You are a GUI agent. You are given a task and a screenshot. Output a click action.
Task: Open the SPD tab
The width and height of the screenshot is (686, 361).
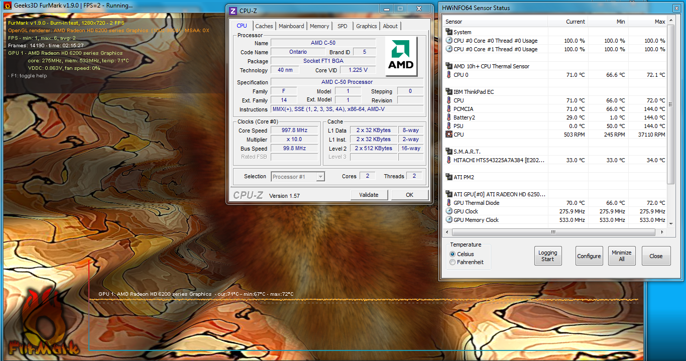342,26
